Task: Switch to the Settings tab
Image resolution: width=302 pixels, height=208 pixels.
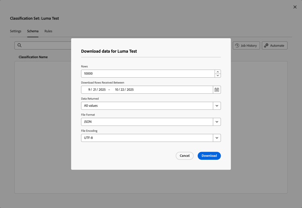Action: 16,31
